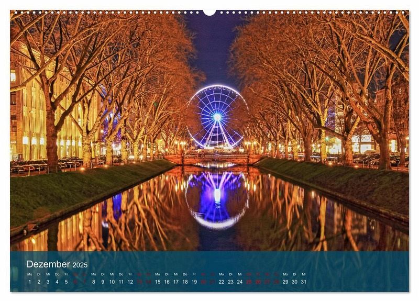The height and width of the screenshot is (302, 419).
Task: Choose date 8 in December
Action: (x=94, y=282)
